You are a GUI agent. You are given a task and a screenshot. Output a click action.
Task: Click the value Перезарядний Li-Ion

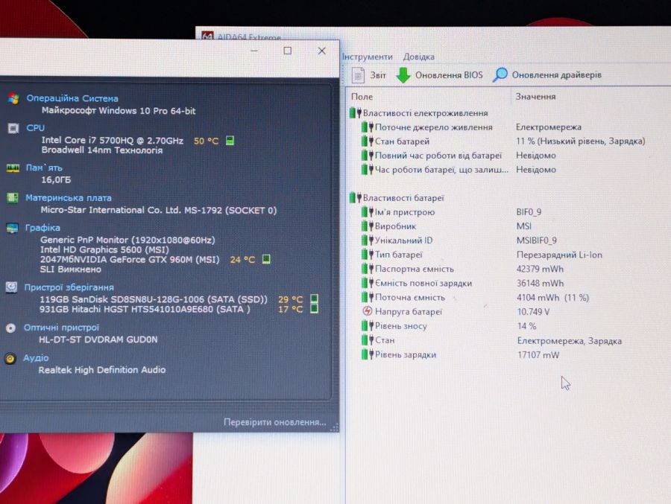click(559, 255)
